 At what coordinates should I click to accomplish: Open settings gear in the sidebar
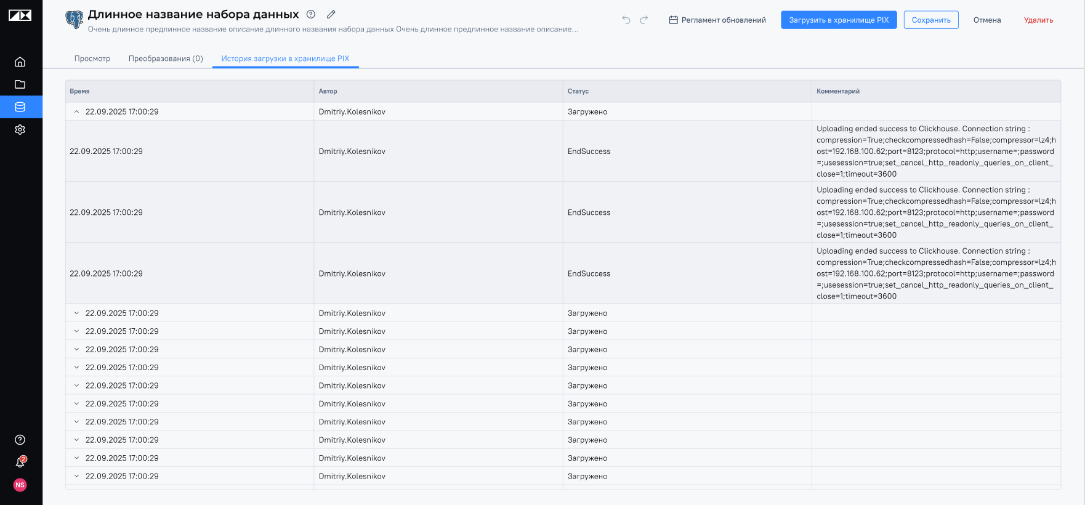[x=20, y=130]
